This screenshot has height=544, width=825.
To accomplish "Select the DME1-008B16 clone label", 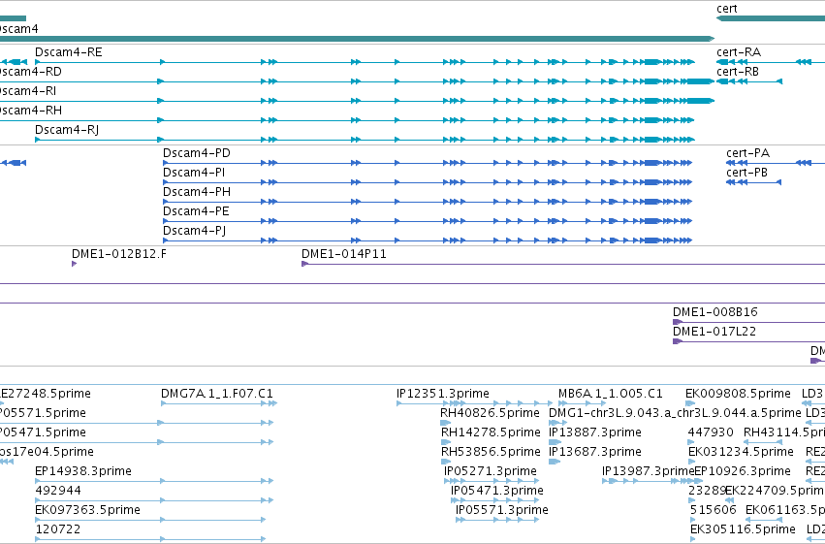I will tap(715, 312).
